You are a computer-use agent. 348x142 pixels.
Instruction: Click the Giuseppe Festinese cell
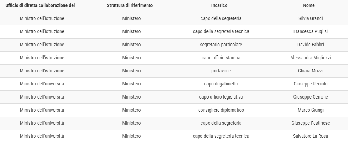[310, 123]
